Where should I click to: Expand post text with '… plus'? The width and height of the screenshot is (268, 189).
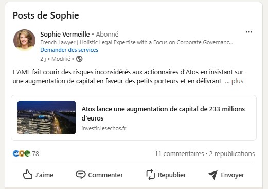click(234, 81)
